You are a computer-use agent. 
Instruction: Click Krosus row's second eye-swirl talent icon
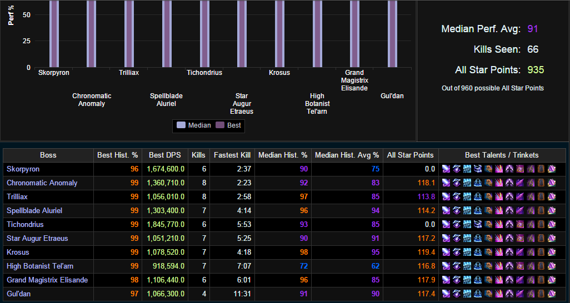point(457,252)
